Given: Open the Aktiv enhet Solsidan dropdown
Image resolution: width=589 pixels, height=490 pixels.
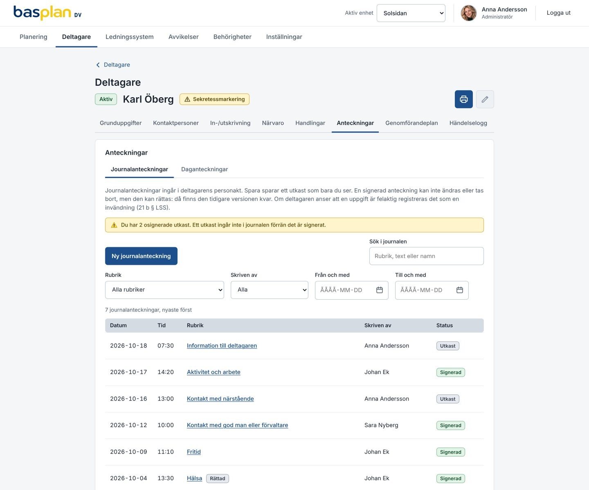Looking at the screenshot, I should [x=411, y=13].
